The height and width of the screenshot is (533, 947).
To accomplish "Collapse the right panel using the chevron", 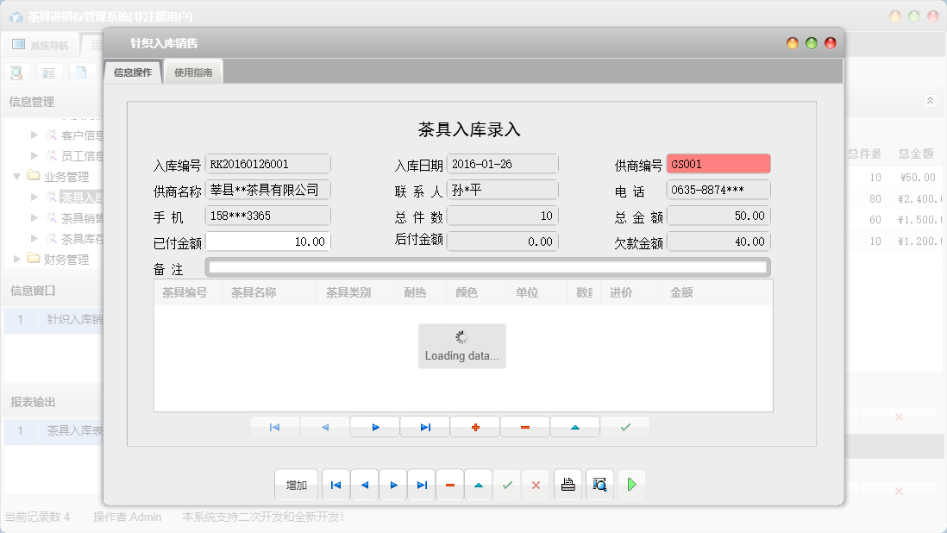I will (930, 99).
